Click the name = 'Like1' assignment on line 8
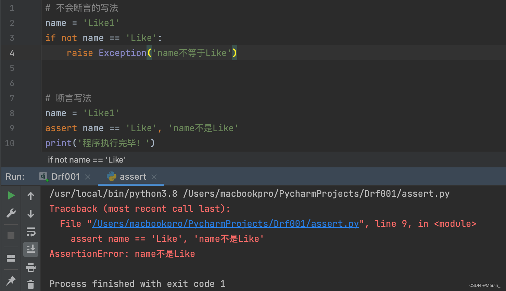Screen dimensions: 506x291 (x=82, y=113)
